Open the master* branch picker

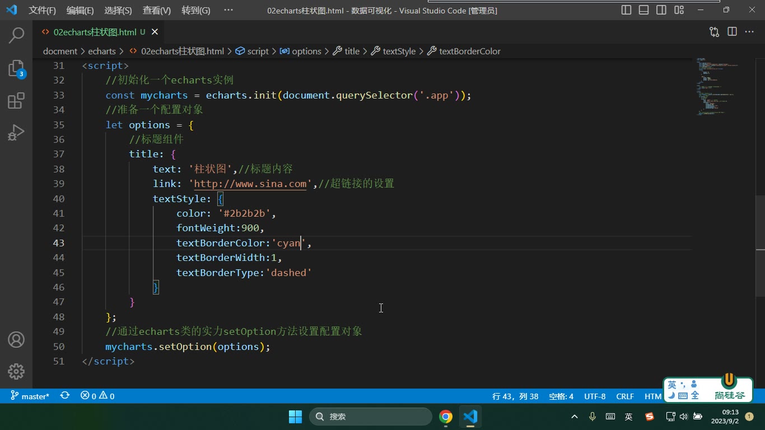[30, 396]
